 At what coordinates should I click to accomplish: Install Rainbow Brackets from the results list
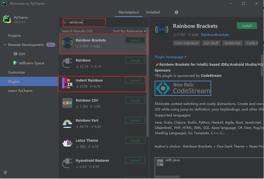[x=135, y=40]
